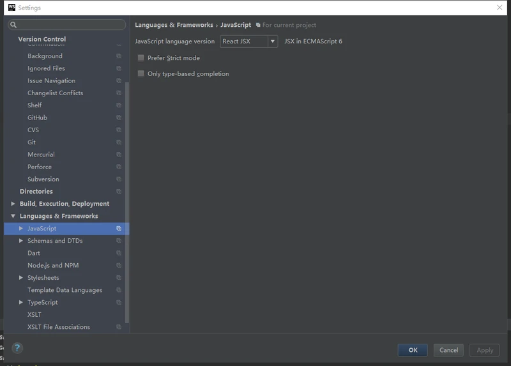The width and height of the screenshot is (511, 366).
Task: Click the project-level icon beside Shelf
Action: (x=119, y=105)
